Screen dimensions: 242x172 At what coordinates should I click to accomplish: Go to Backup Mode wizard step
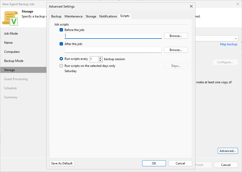(x=14, y=61)
